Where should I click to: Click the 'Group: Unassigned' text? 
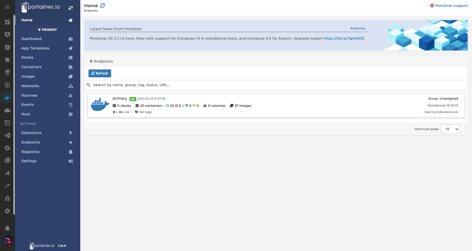(x=443, y=98)
